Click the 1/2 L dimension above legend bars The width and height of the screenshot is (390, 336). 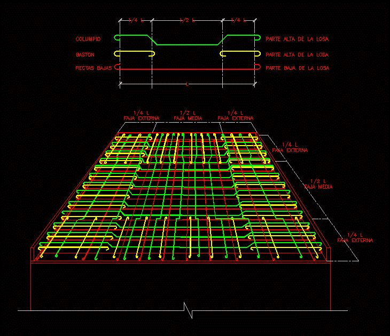click(x=188, y=20)
